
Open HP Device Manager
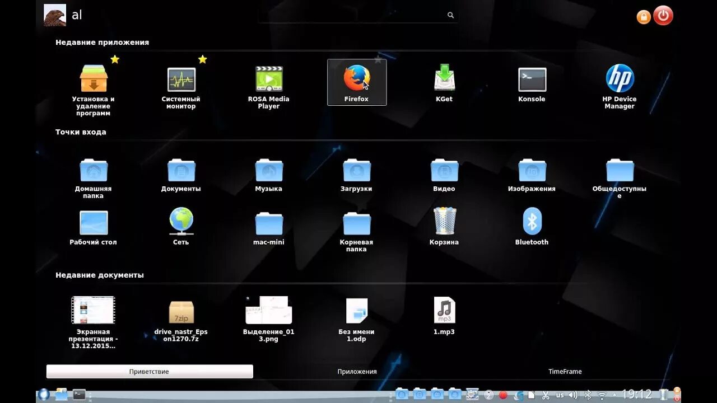tap(620, 87)
